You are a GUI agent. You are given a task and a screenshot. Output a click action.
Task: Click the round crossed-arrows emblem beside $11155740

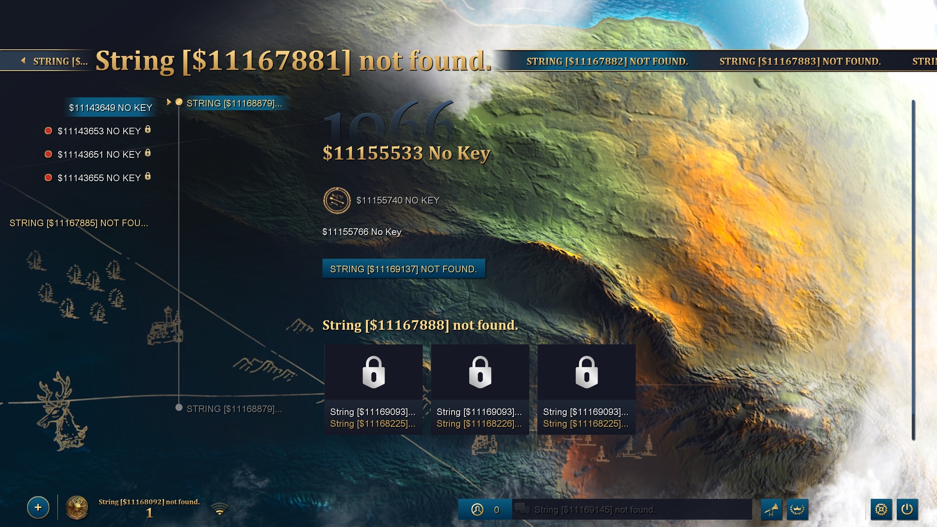click(337, 201)
